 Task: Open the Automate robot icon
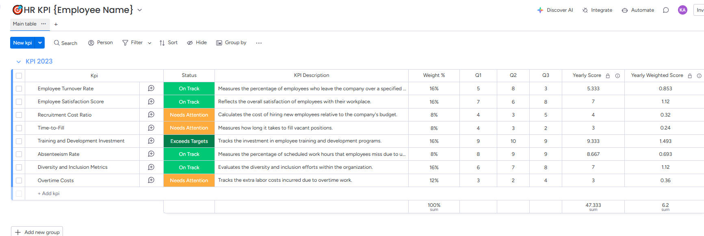point(625,10)
